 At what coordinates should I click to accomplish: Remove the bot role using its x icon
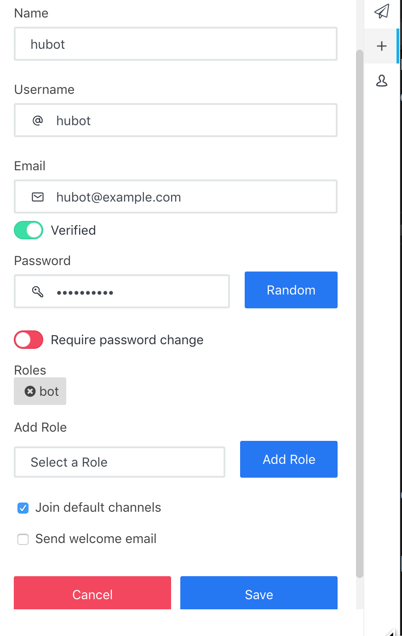point(29,391)
